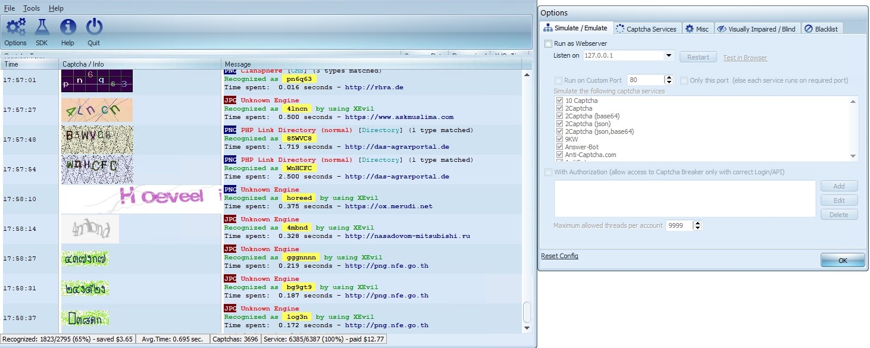Open the Misc tab
Screen dimensions: 870x348
coord(697,29)
